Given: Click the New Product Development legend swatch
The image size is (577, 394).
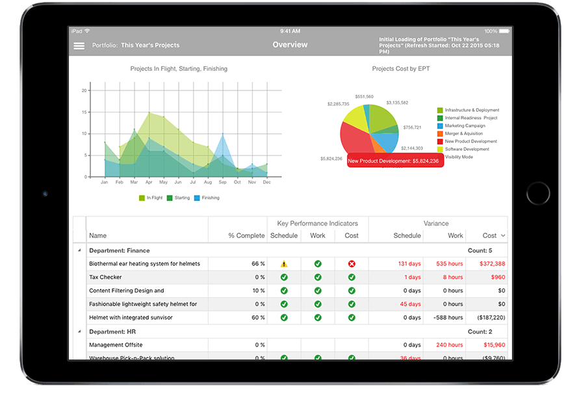Looking at the screenshot, I should pyautogui.click(x=440, y=141).
